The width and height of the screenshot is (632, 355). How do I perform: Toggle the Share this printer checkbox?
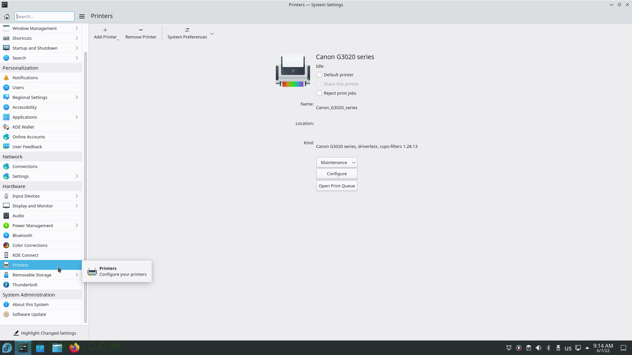(x=319, y=84)
